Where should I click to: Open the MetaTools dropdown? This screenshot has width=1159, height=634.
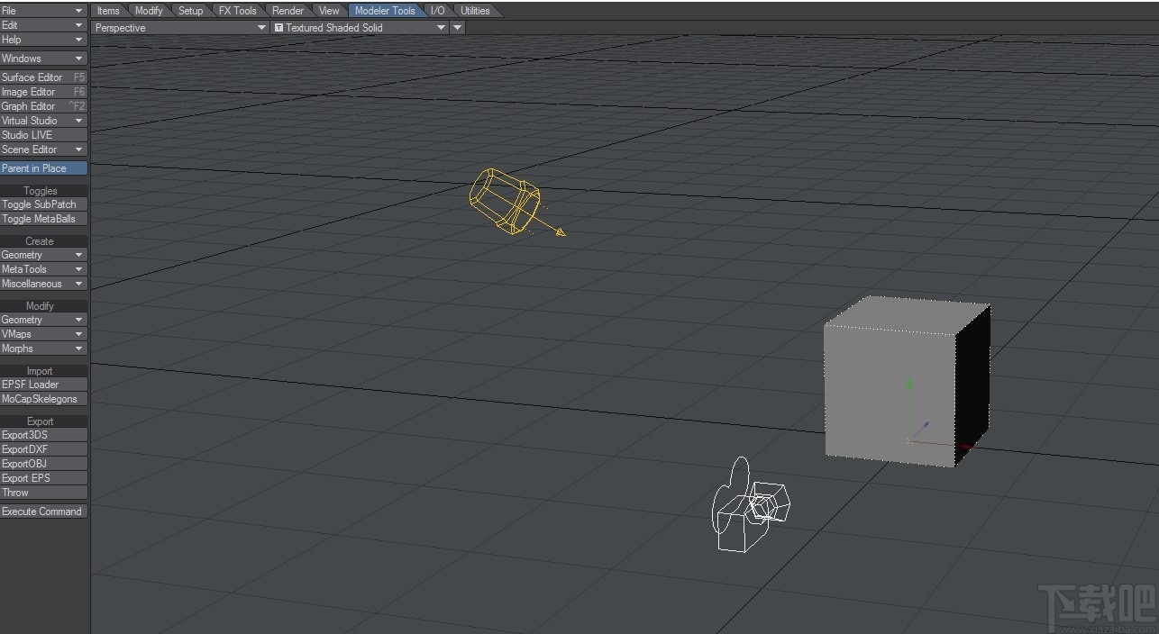[43, 269]
